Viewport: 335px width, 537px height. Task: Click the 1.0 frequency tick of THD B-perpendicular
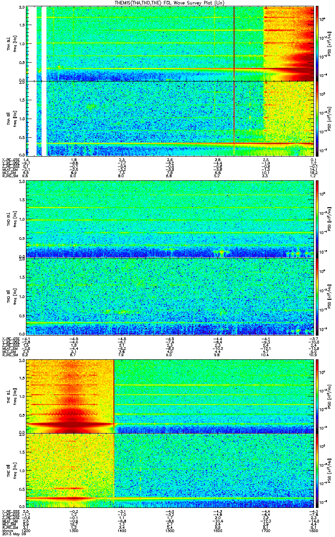22,220
